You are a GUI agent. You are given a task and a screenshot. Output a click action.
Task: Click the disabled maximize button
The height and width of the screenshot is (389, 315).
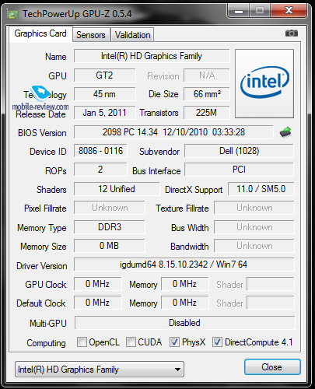260,11
